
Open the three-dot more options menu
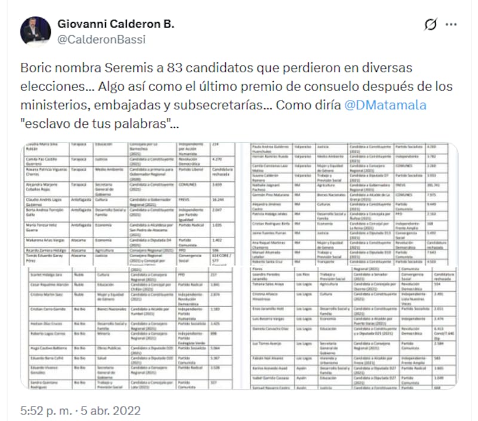tap(452, 25)
